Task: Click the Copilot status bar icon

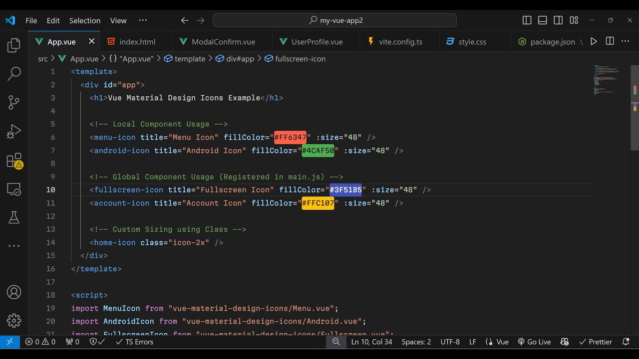Action: (x=565, y=342)
